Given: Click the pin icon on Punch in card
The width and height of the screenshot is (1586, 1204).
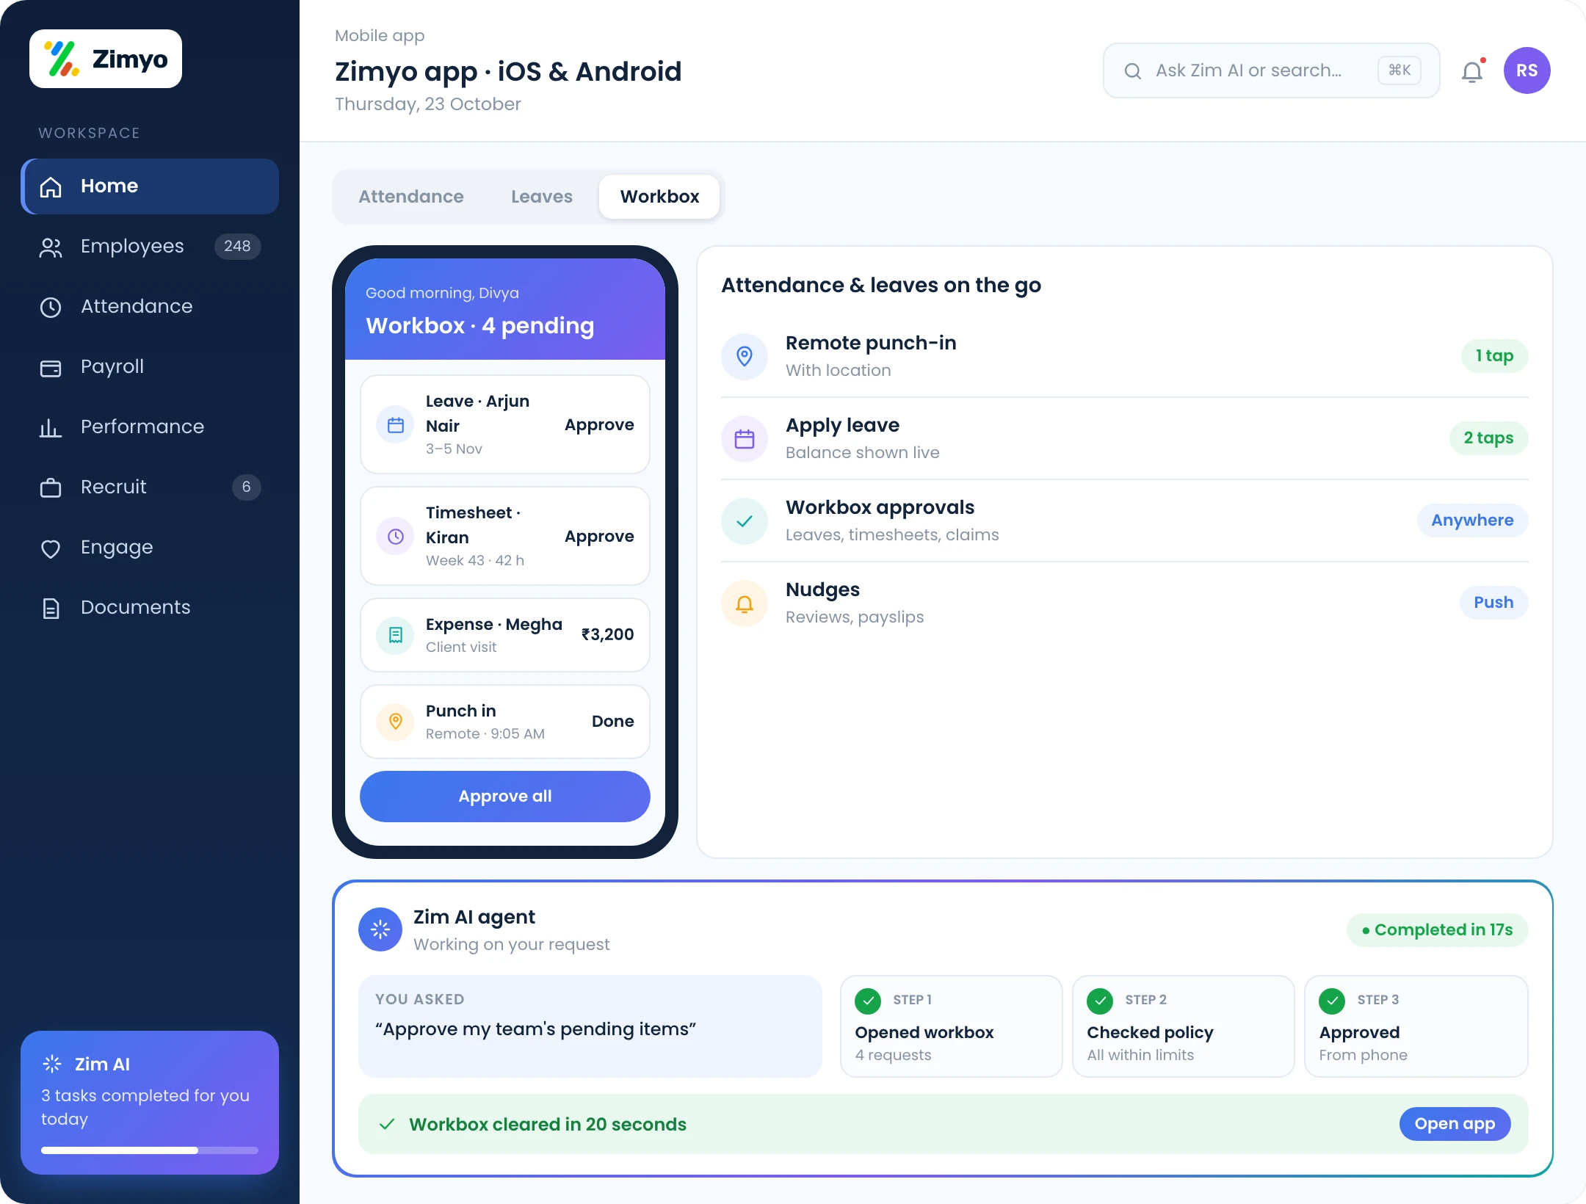Looking at the screenshot, I should click(x=396, y=722).
